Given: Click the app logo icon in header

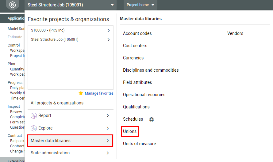Looking at the screenshot, I should [x=12, y=5].
